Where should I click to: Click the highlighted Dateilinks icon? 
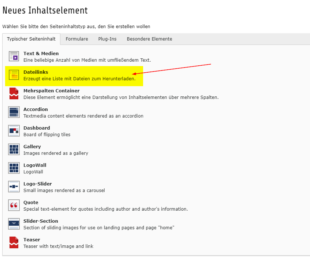point(14,75)
